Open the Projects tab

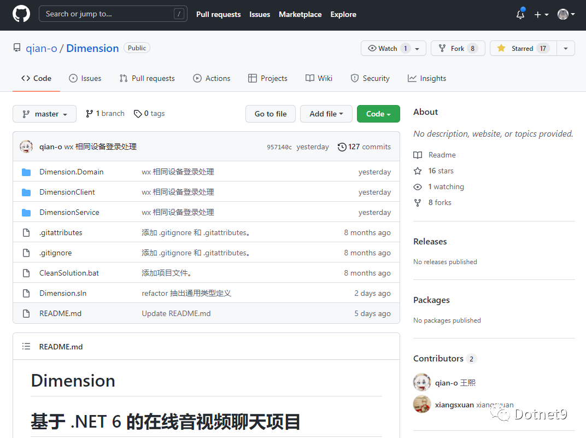coord(268,78)
